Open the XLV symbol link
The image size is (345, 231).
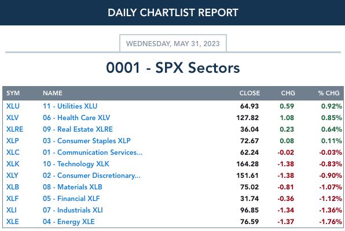12,118
